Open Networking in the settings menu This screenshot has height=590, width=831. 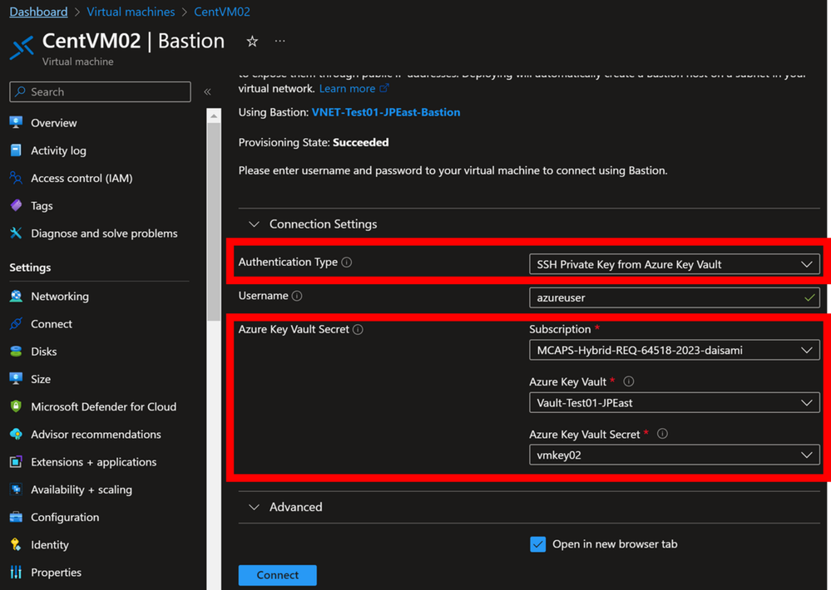[60, 296]
